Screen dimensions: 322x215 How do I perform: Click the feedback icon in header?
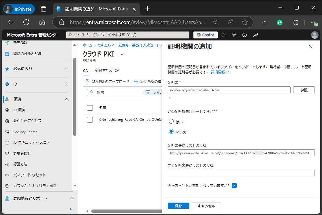pyautogui.click(x=255, y=35)
